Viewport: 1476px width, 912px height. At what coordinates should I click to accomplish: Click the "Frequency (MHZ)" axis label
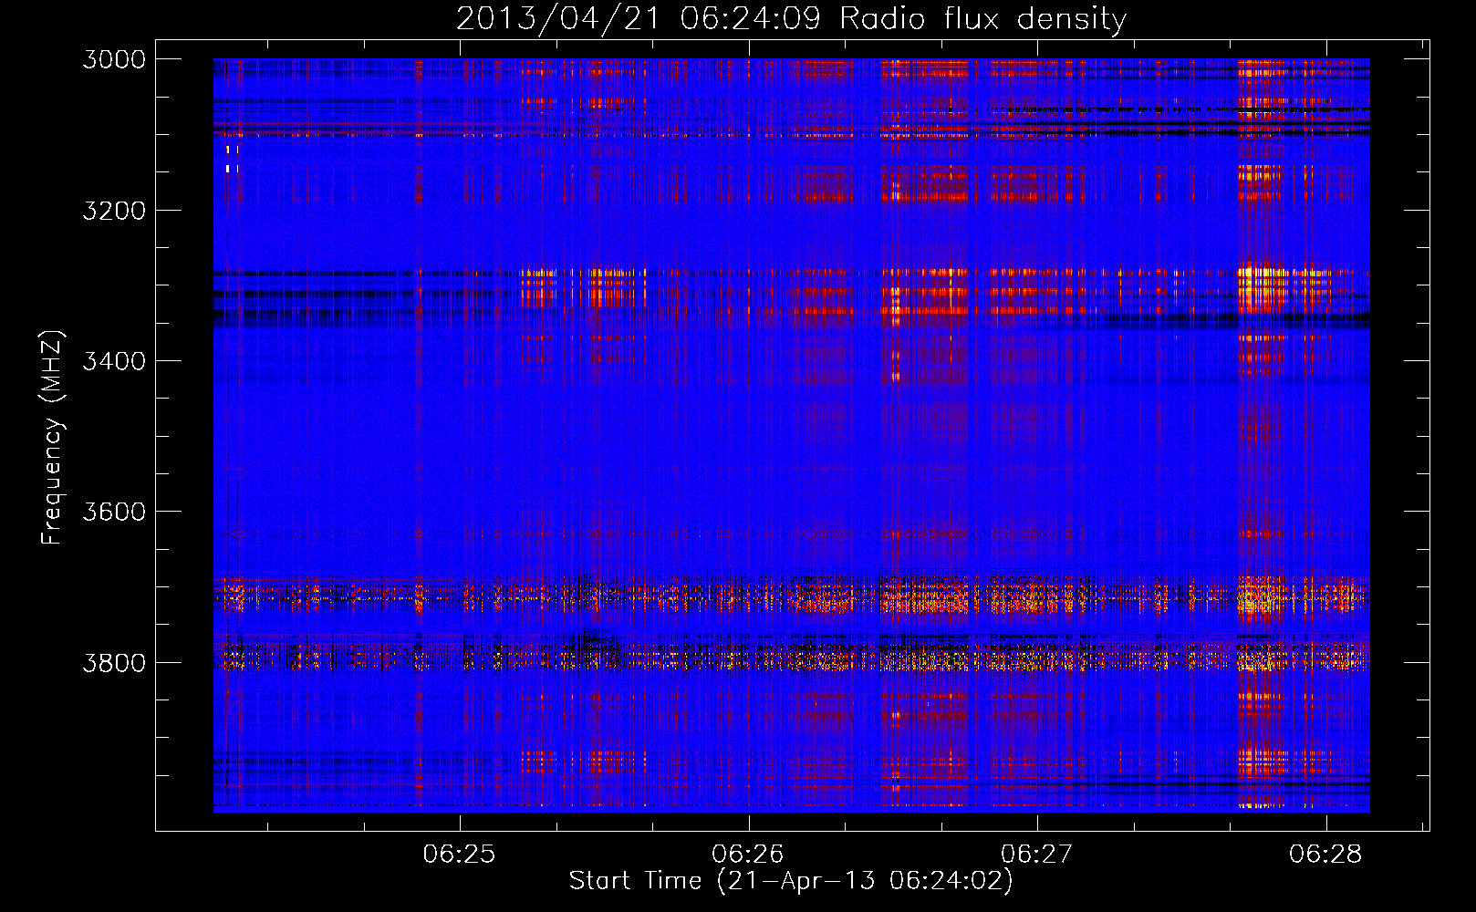(53, 438)
